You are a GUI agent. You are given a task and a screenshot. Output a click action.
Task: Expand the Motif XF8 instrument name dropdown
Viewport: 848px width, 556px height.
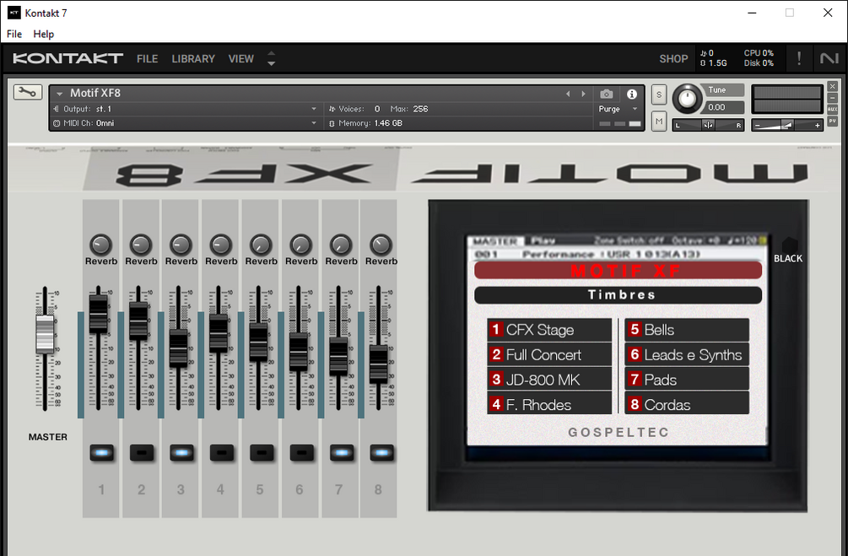(x=60, y=94)
